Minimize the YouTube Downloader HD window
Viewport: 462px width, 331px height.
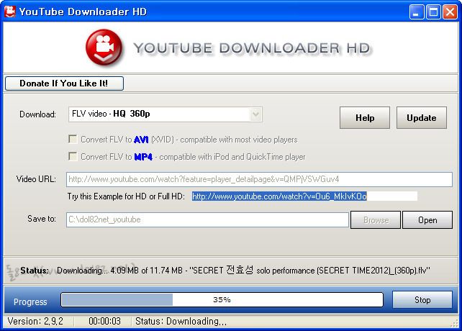pos(417,12)
